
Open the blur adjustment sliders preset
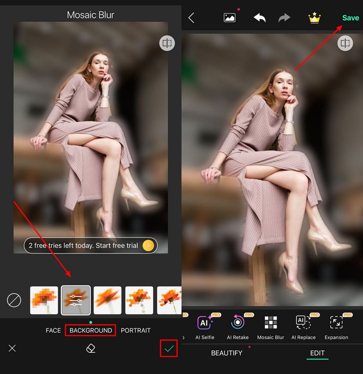76,300
